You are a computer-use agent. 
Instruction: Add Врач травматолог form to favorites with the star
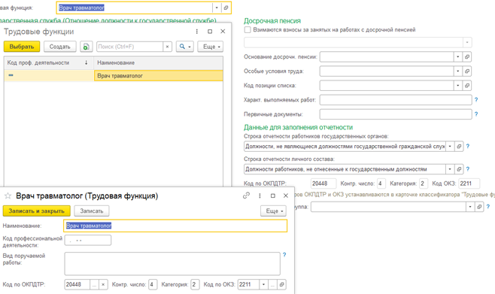tap(8, 196)
